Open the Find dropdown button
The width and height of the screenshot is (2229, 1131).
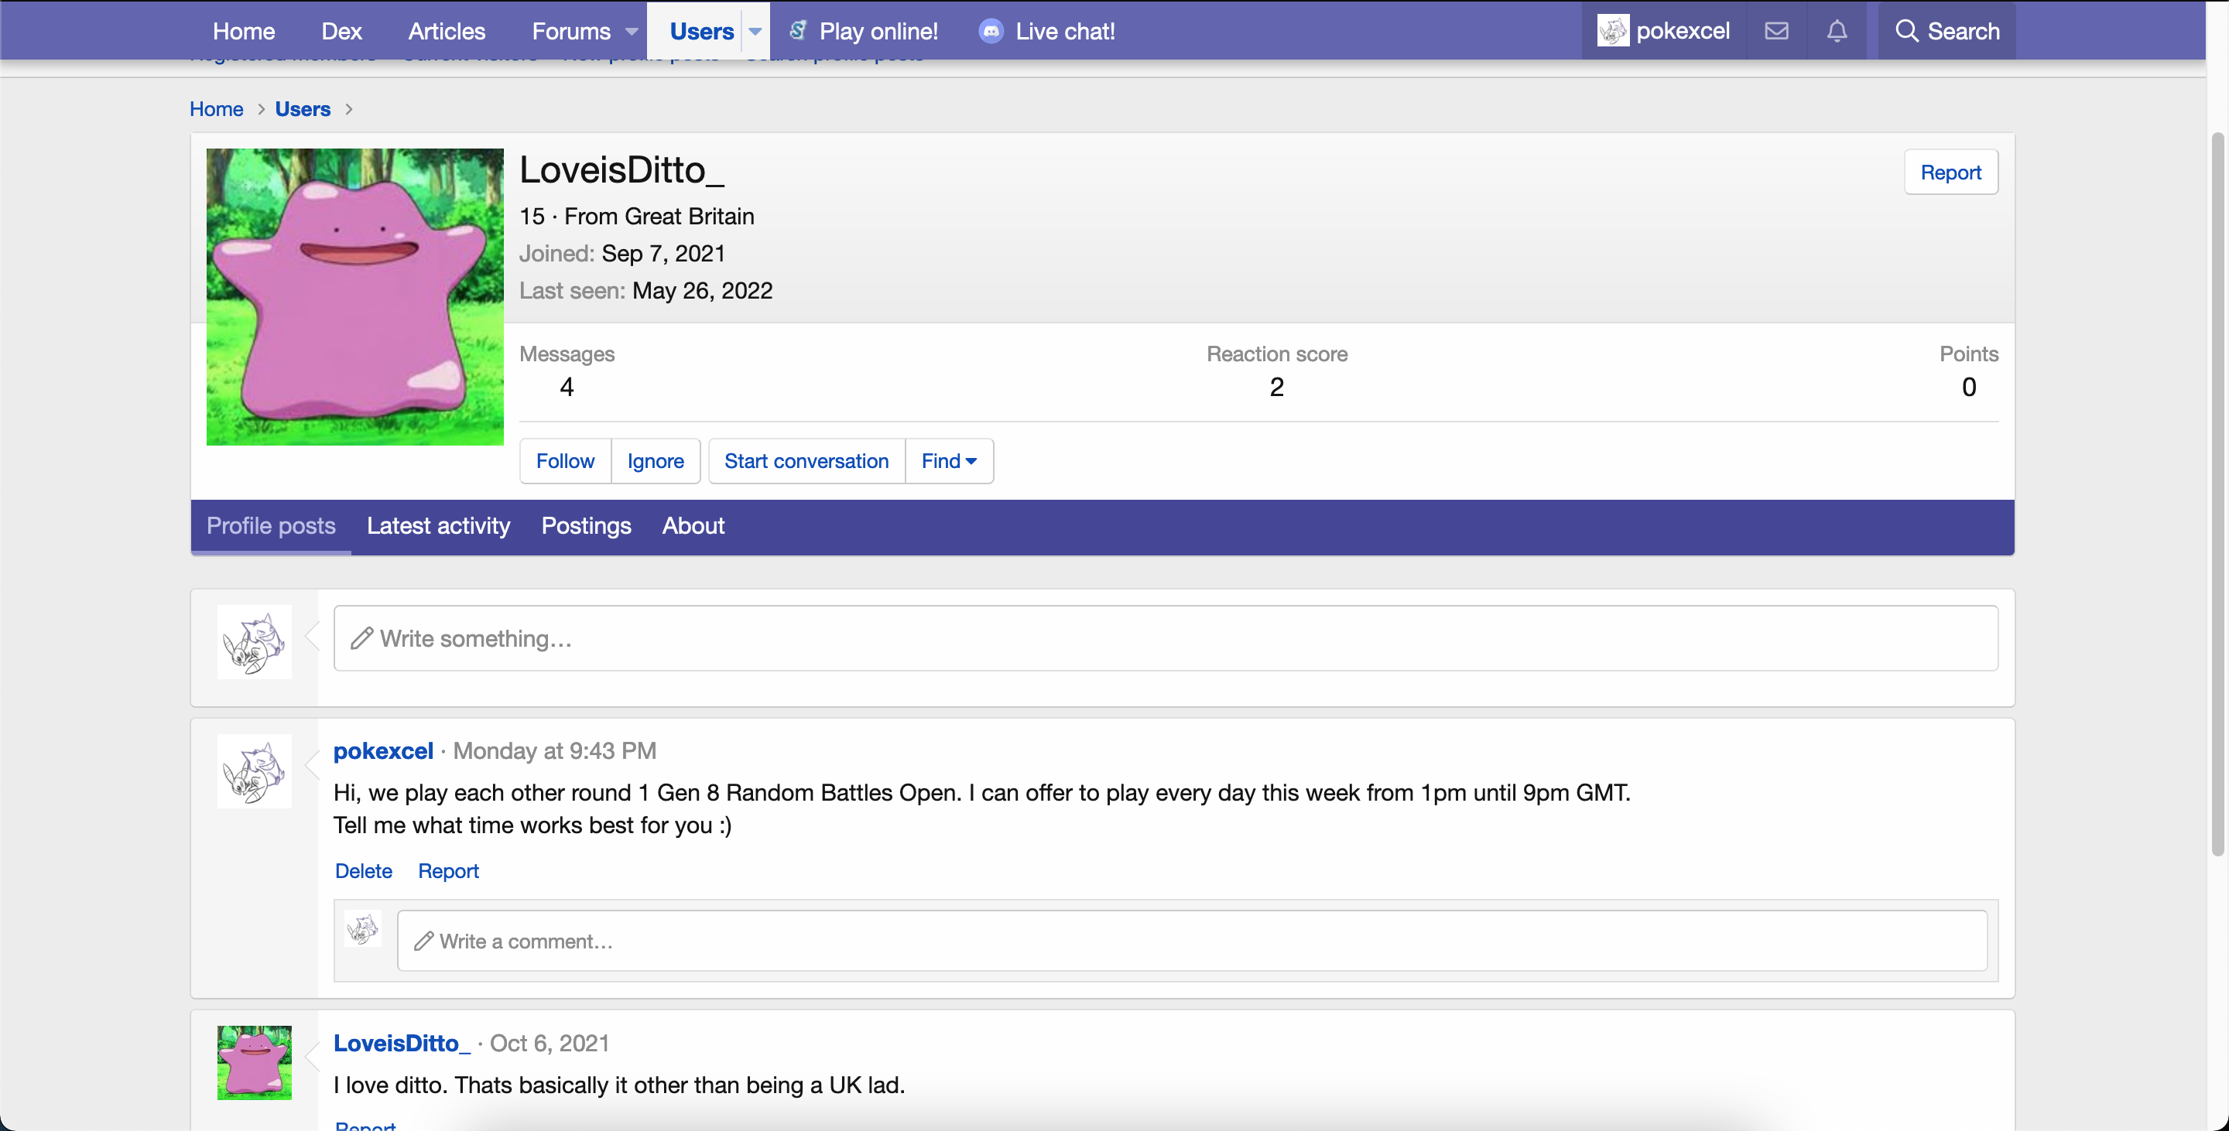pos(949,461)
